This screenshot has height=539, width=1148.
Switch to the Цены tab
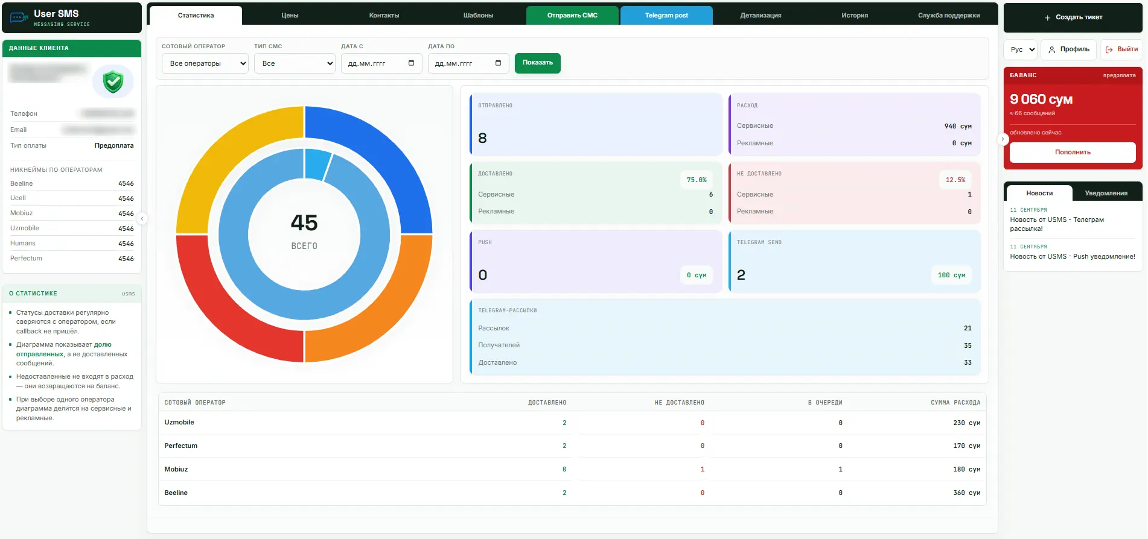pos(290,16)
